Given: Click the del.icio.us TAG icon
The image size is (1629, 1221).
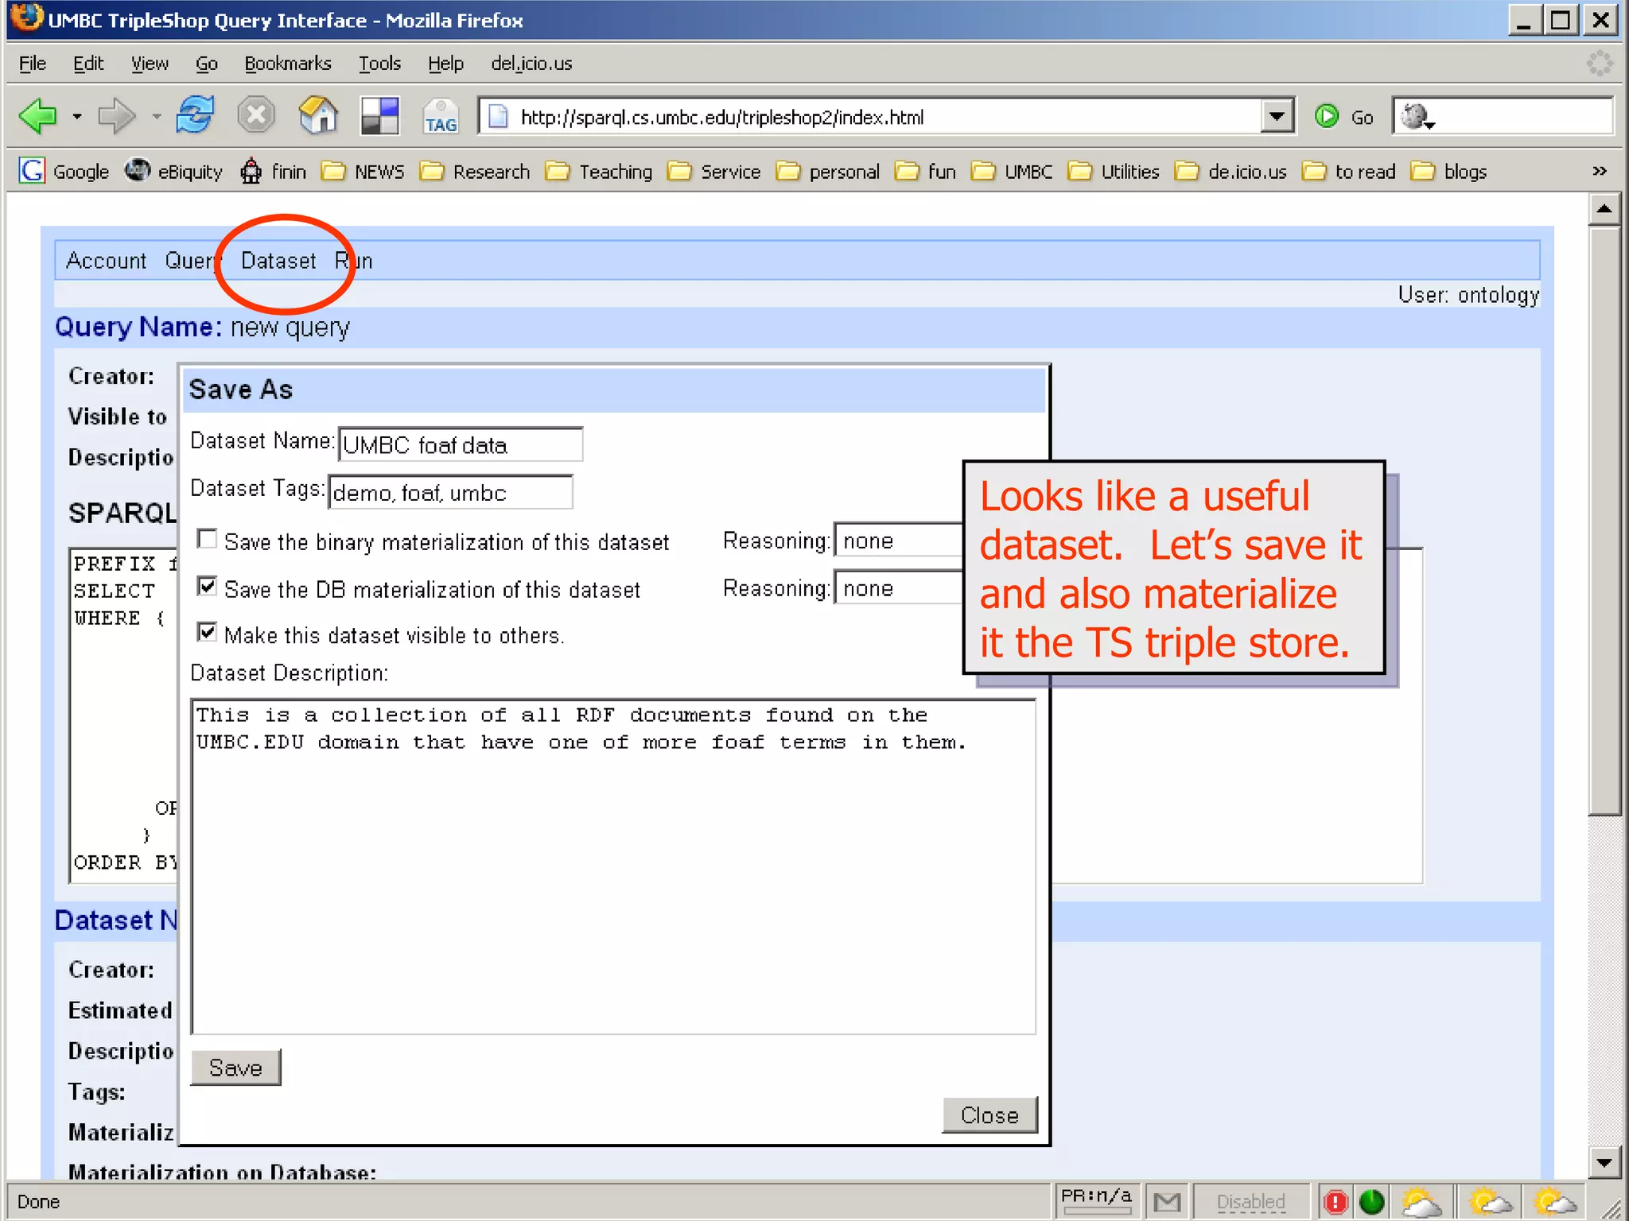Looking at the screenshot, I should (x=441, y=117).
